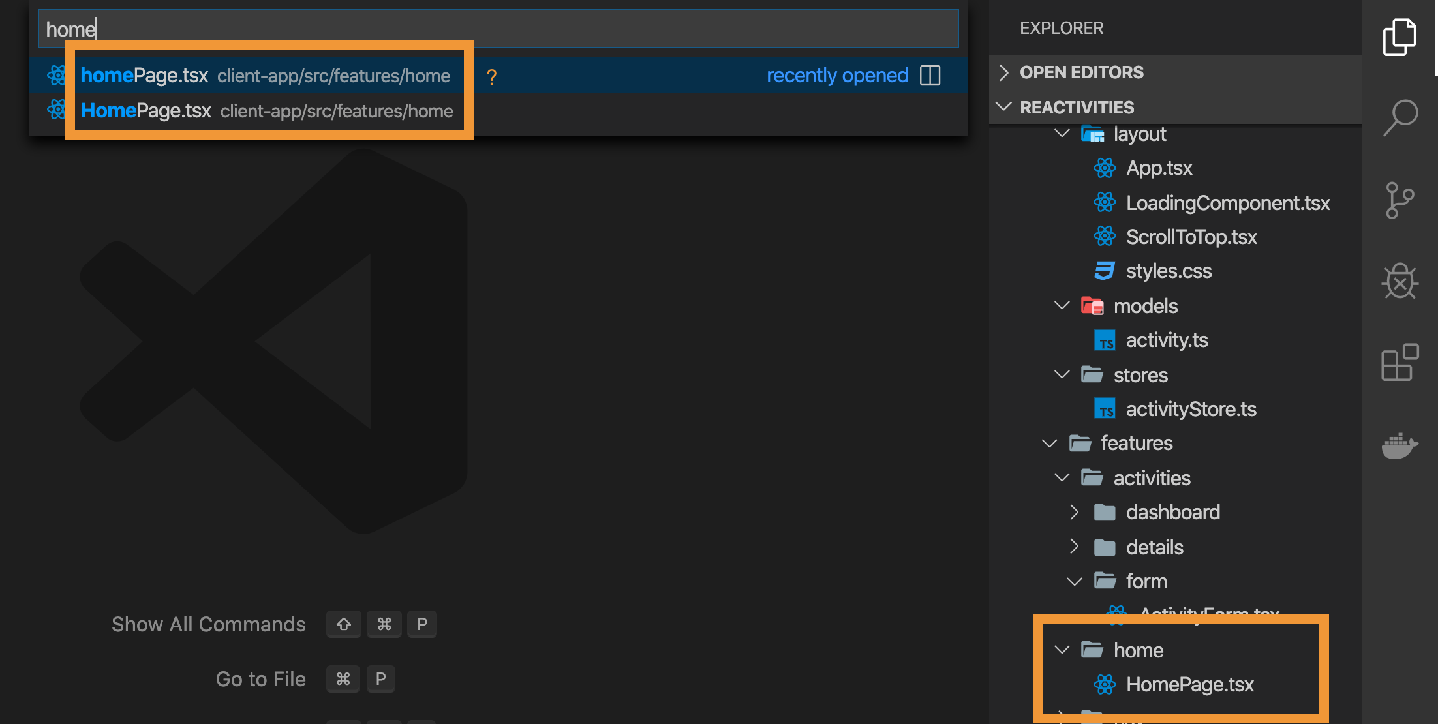Screen dimensions: 1438x724
Task: Click the question mark icon in Quick Open
Action: (x=491, y=76)
